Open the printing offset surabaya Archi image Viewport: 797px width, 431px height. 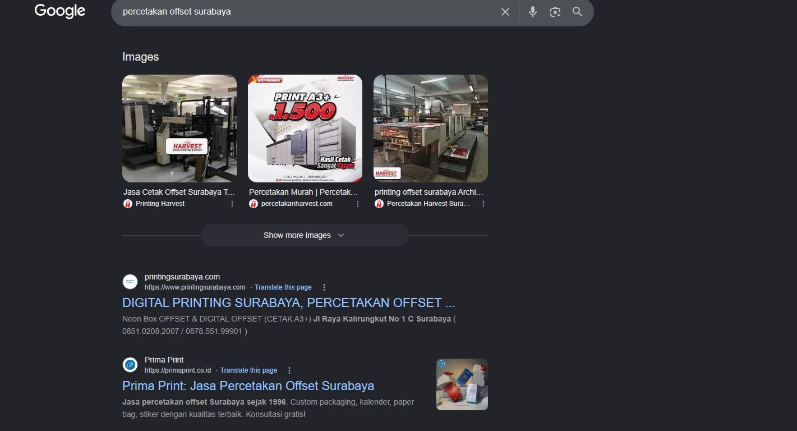click(431, 129)
